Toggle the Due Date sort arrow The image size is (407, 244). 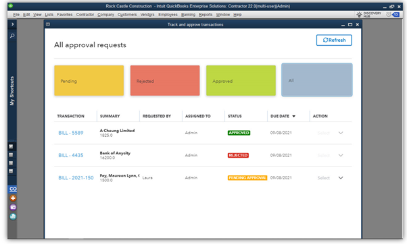coord(294,116)
